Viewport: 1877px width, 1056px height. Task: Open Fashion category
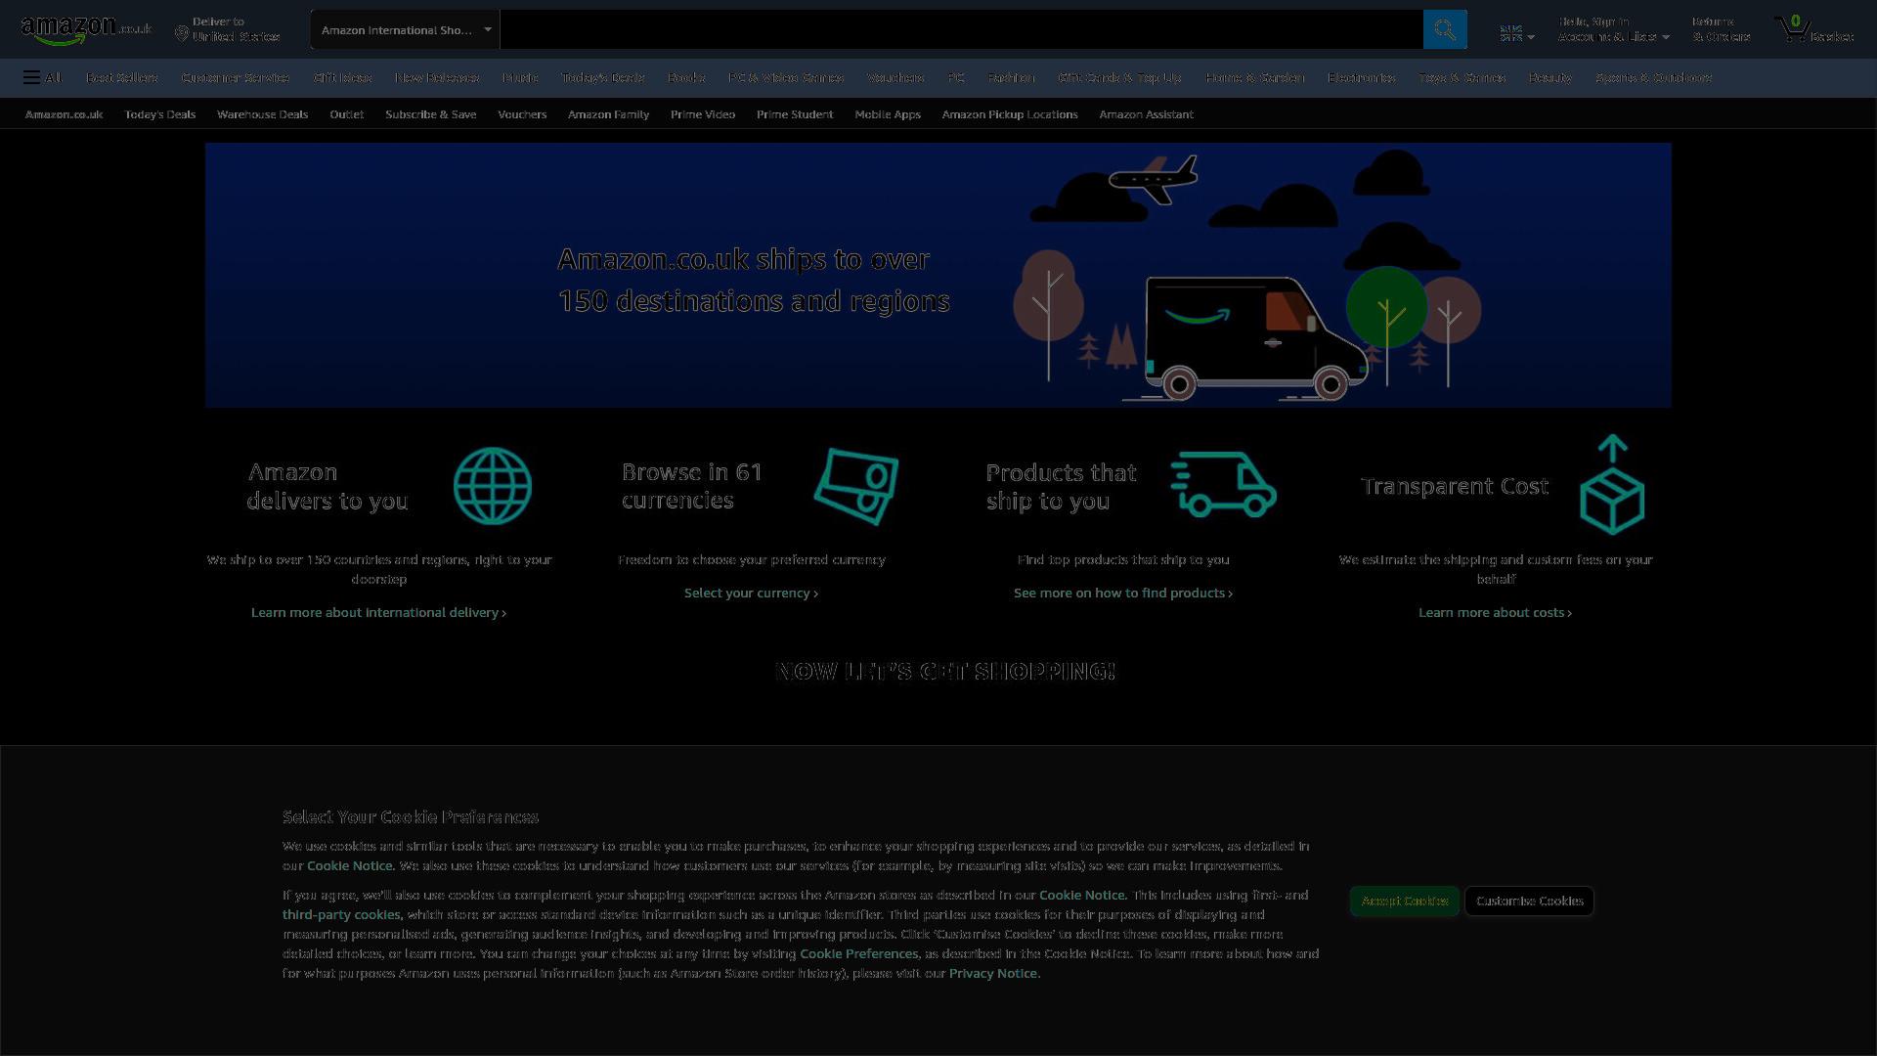(1011, 77)
